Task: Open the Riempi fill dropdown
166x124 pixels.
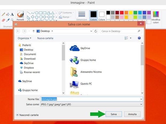Action: tap(65, 17)
